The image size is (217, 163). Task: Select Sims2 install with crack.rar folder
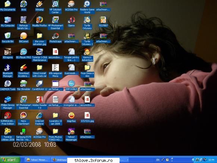click(40, 71)
